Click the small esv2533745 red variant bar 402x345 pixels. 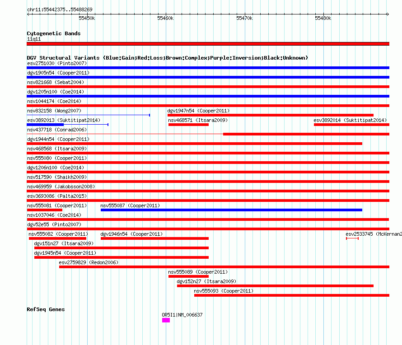coord(352,238)
